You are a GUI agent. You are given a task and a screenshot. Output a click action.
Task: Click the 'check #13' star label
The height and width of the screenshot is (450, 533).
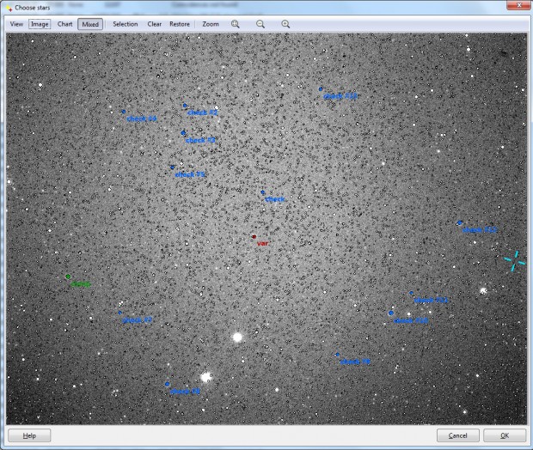340,96
